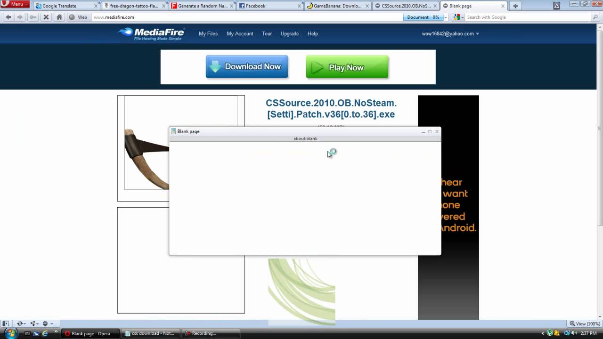Open the Help link
This screenshot has height=339, width=603.
(313, 34)
